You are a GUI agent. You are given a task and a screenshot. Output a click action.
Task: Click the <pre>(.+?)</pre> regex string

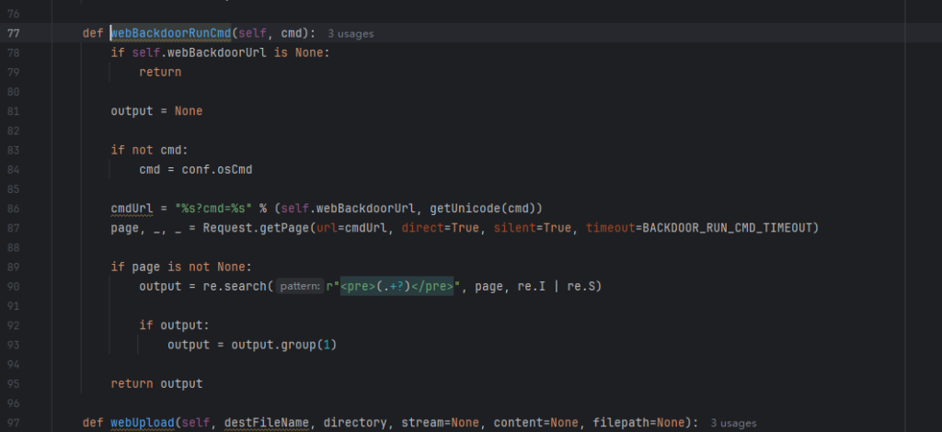[397, 287]
